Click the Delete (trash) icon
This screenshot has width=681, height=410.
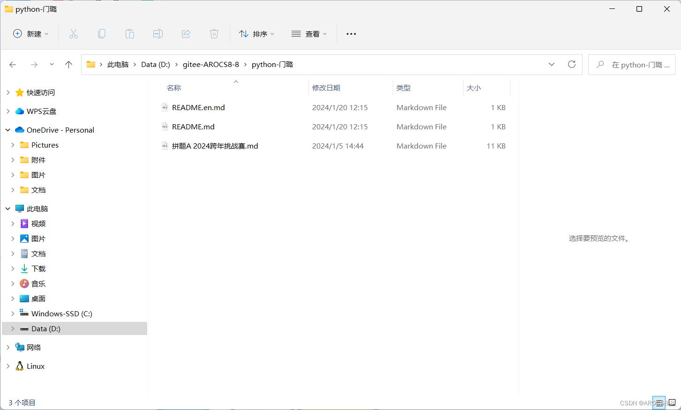[x=214, y=33]
